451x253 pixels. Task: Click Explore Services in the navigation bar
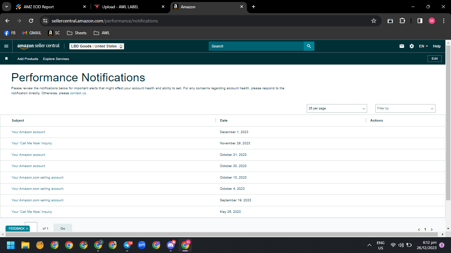56,59
